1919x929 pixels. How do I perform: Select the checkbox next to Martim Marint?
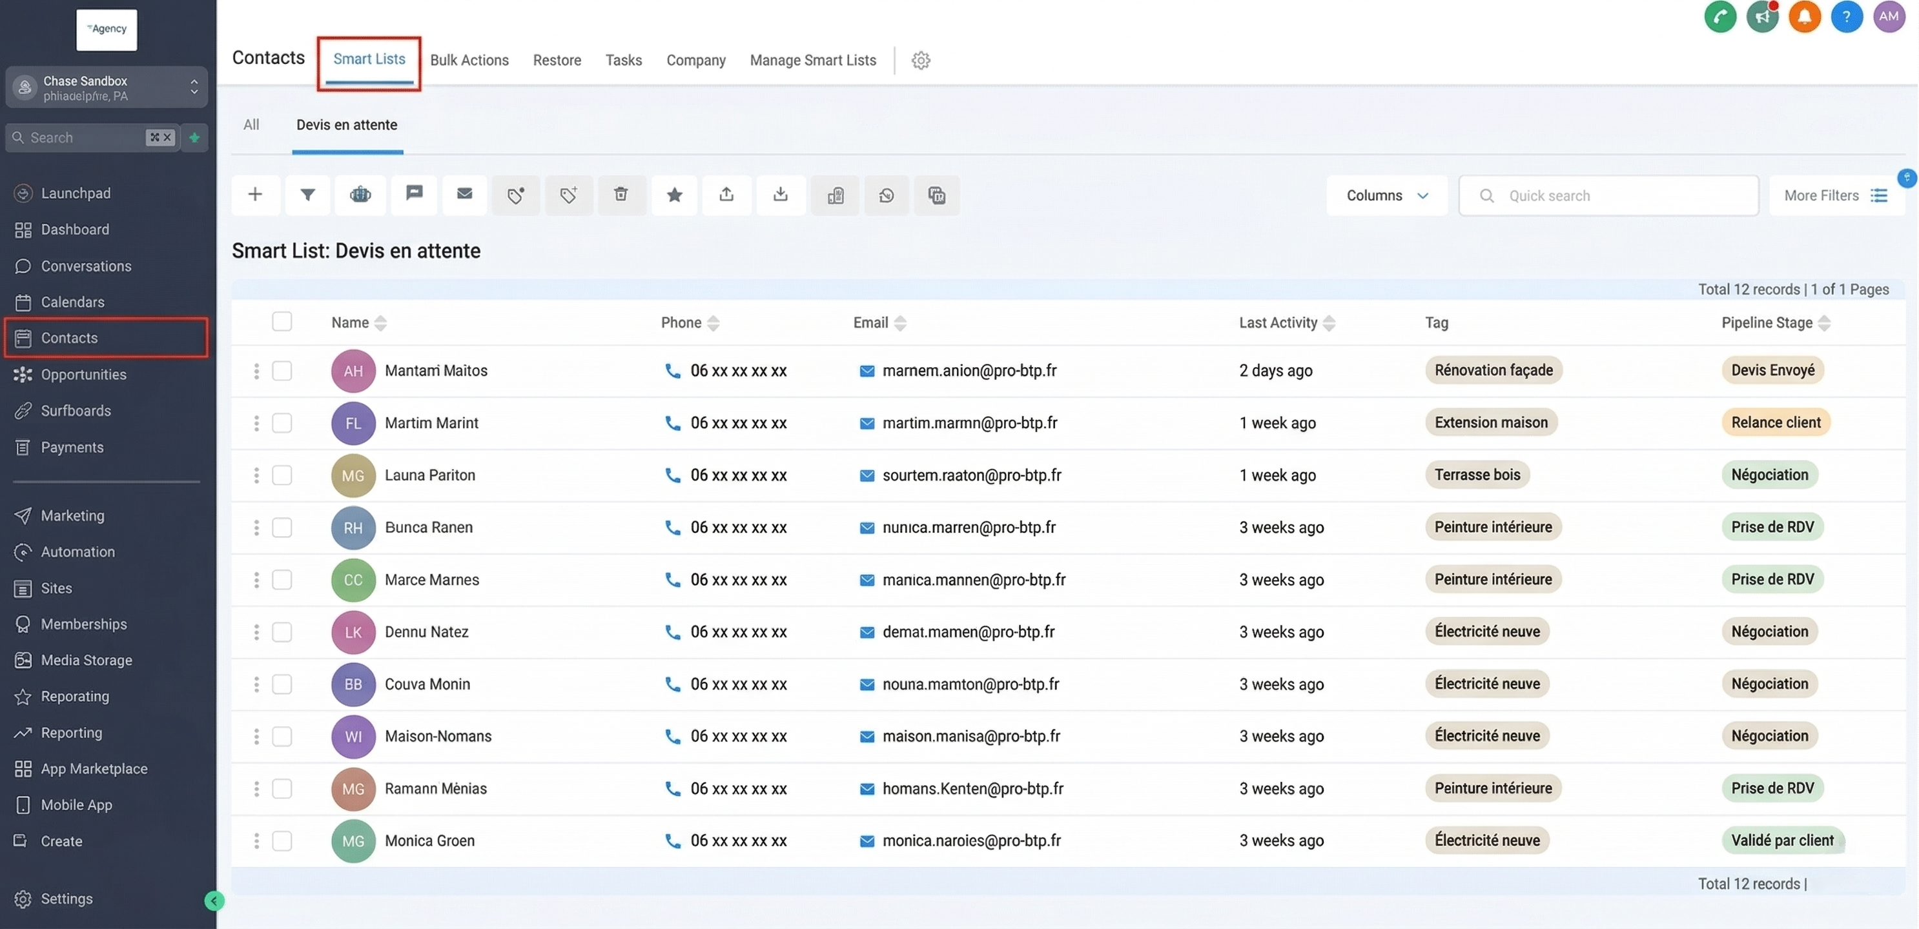pyautogui.click(x=282, y=423)
